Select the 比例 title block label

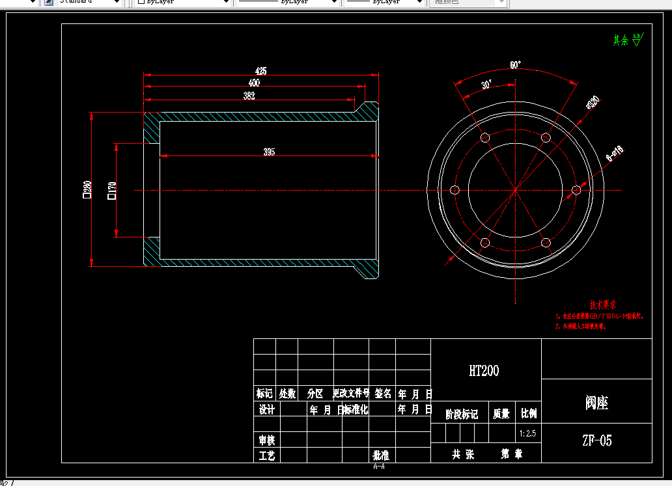point(529,413)
